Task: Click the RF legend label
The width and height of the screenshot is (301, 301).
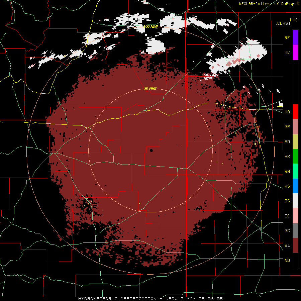Action: click(287, 37)
